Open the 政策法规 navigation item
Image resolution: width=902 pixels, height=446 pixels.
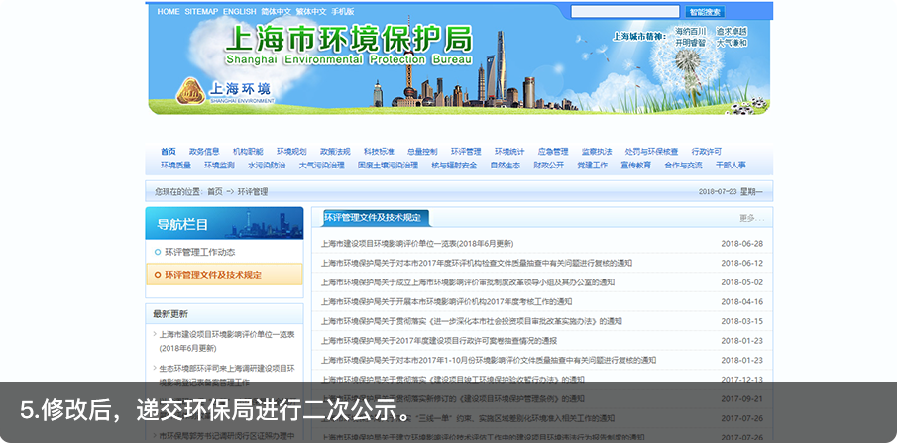coord(335,152)
